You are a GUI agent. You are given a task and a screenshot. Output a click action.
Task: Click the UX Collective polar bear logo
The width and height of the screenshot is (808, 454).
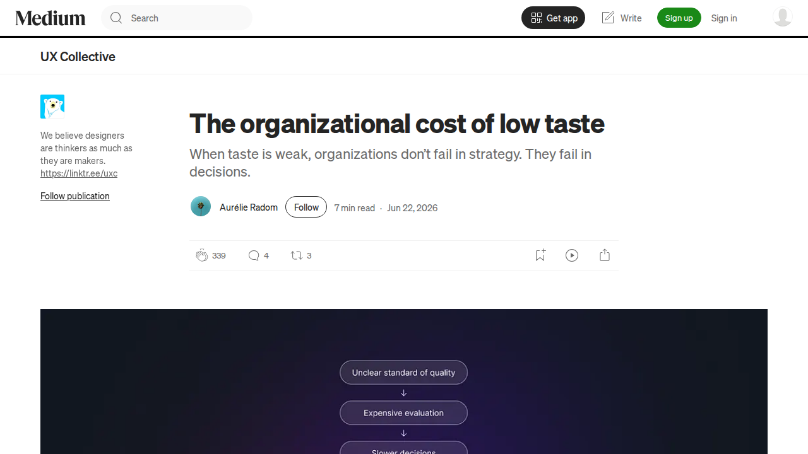click(x=52, y=107)
